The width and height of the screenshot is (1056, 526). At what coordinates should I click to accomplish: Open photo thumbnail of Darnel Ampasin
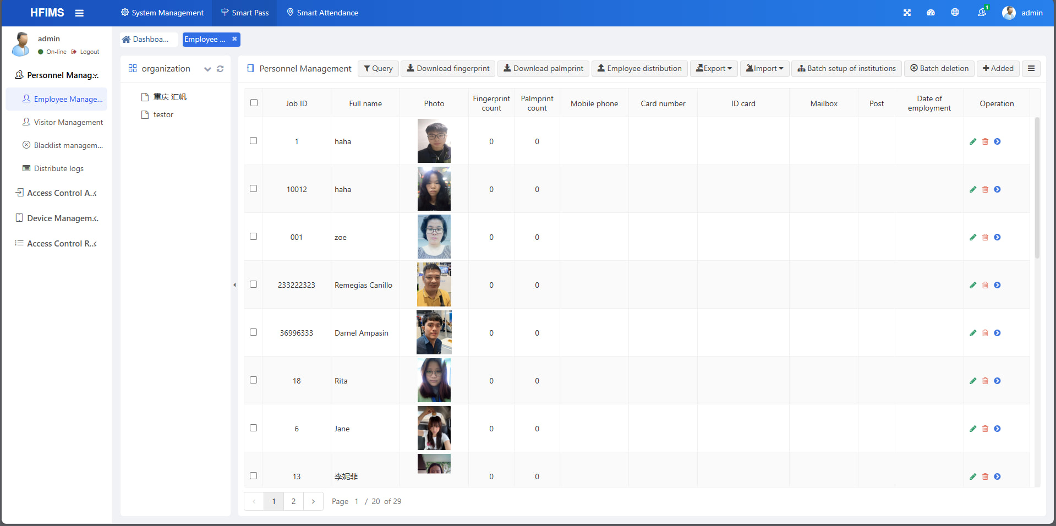(434, 332)
